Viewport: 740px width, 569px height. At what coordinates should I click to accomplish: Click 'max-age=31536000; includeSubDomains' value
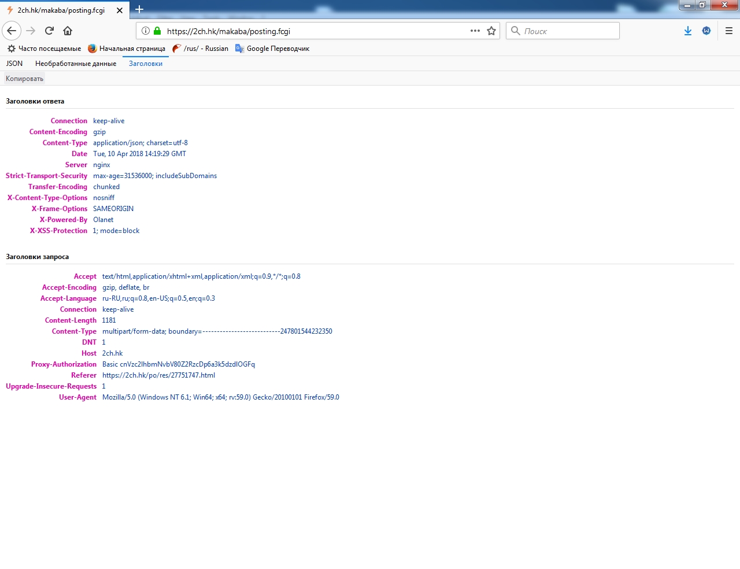(x=155, y=176)
